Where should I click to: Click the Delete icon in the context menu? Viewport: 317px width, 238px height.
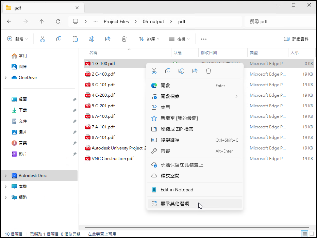click(x=208, y=71)
